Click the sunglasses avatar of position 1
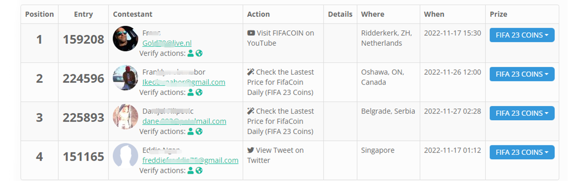This screenshot has width=579, height=181. (x=125, y=38)
